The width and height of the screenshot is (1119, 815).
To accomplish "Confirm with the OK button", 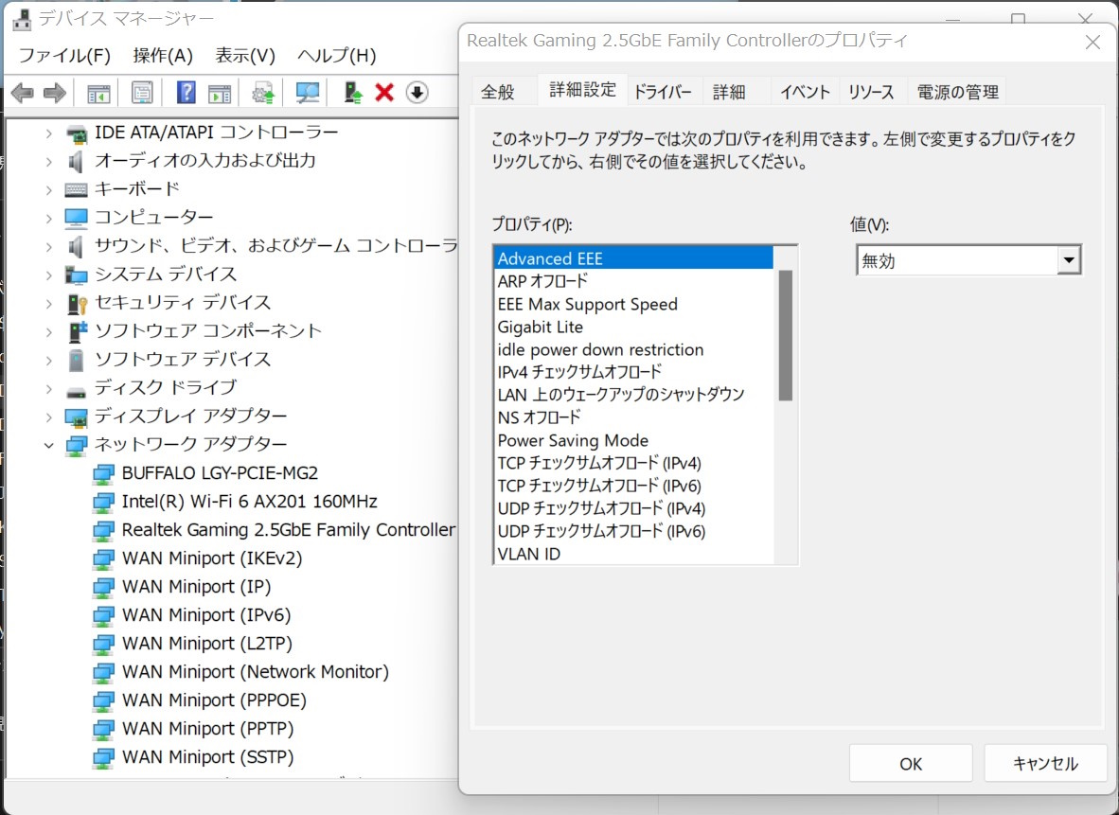I will tap(911, 764).
